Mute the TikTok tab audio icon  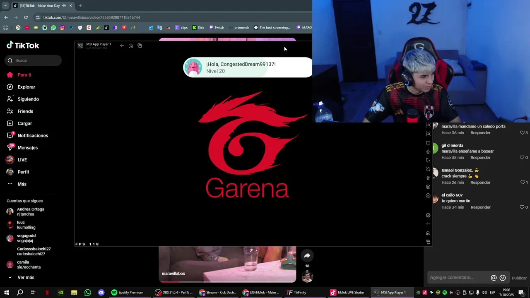click(64, 6)
